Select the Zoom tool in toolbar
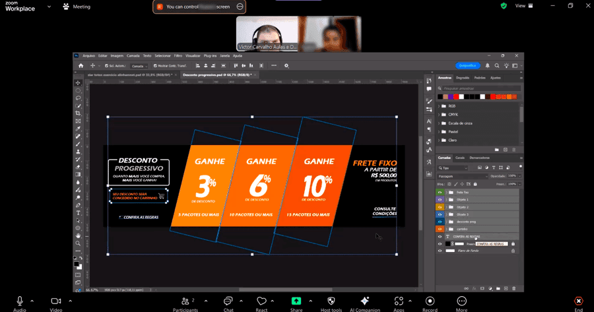 (78, 243)
